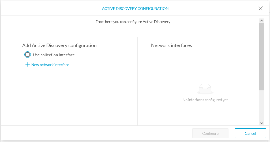Click the 'Add Active Discovery configuration' heading
The width and height of the screenshot is (270, 142).
[x=59, y=45]
